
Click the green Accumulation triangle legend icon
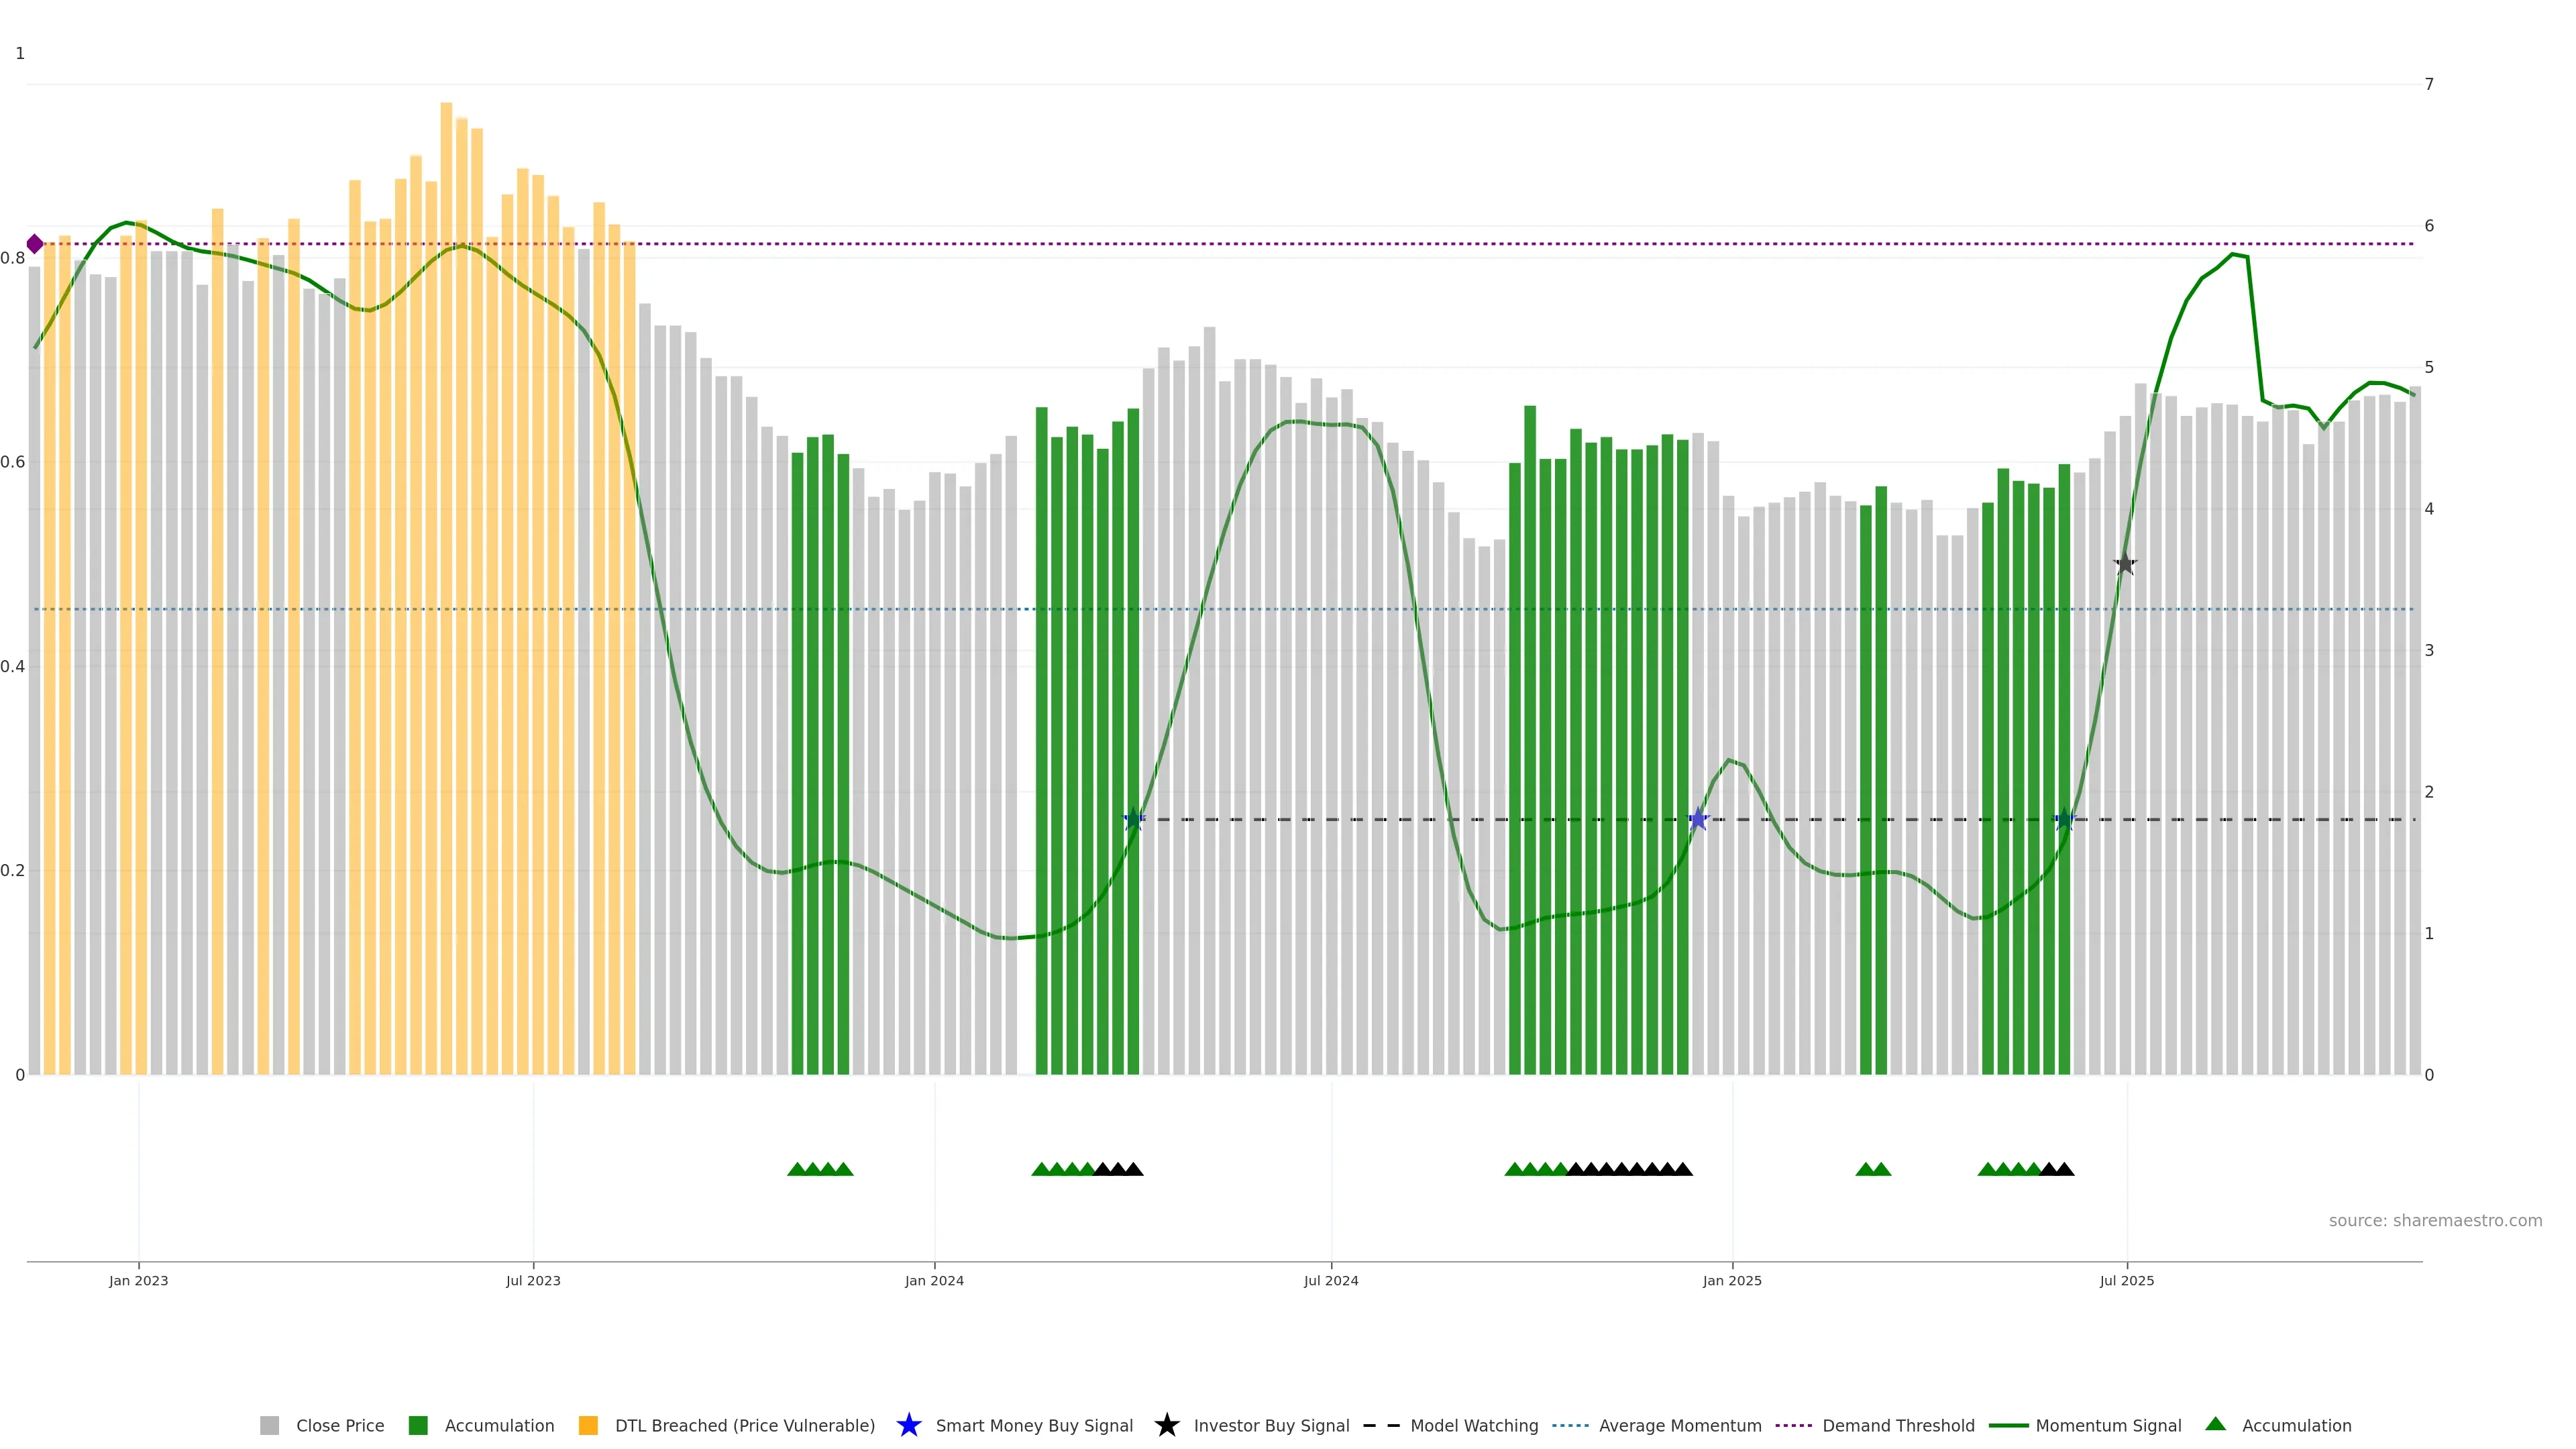(2215, 1424)
